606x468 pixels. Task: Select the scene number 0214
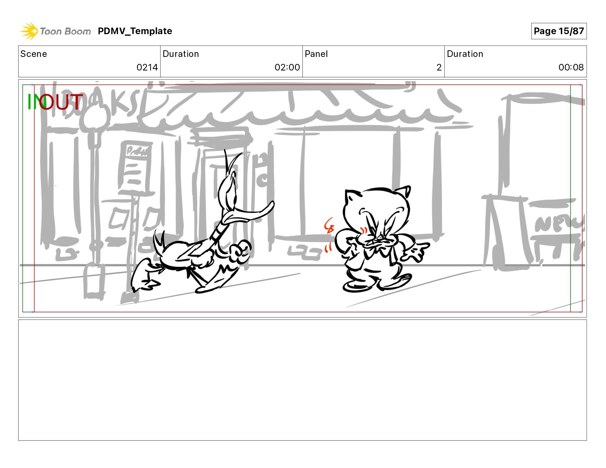click(147, 68)
